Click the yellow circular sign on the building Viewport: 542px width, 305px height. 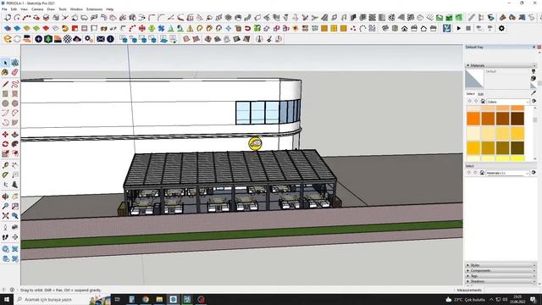(255, 143)
